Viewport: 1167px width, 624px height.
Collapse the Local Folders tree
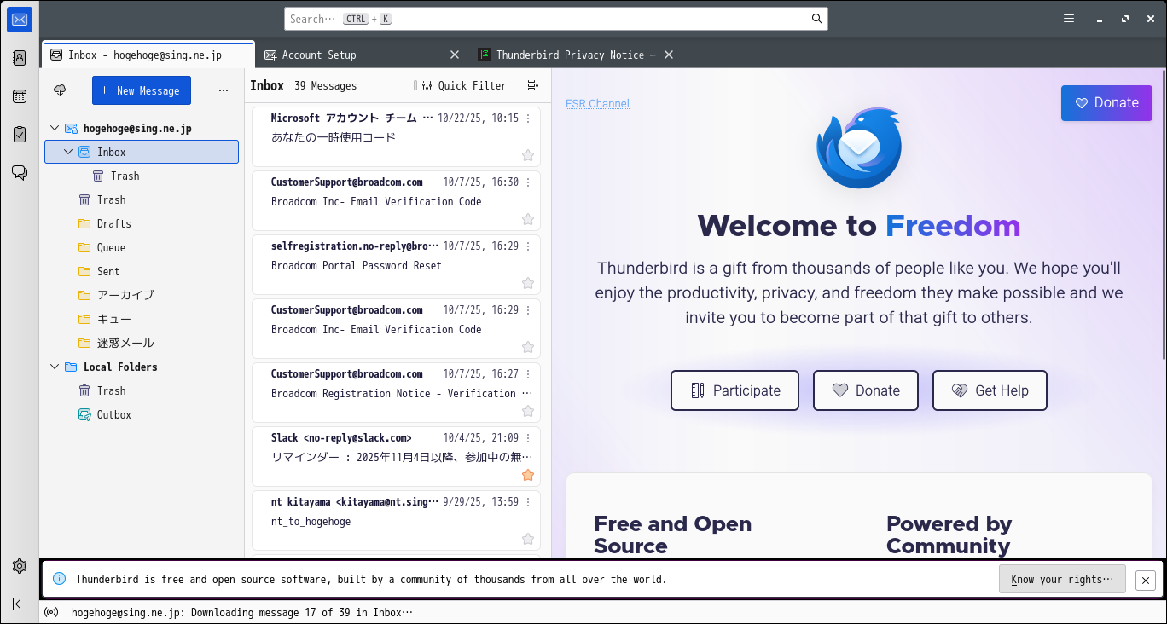tap(55, 367)
